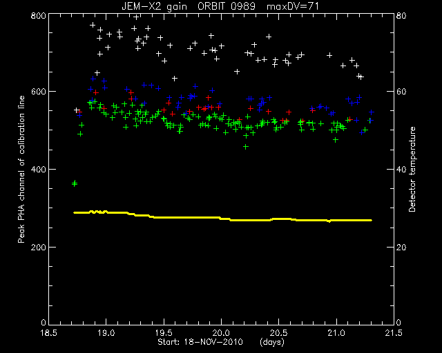Click the 20.0 tick label on x-axis
The height and width of the screenshot is (353, 442).
pos(221,333)
